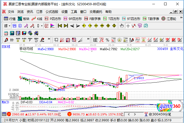This screenshot has height=123, width=184.
Task: Click the red F lines icon
Action: [156, 40]
